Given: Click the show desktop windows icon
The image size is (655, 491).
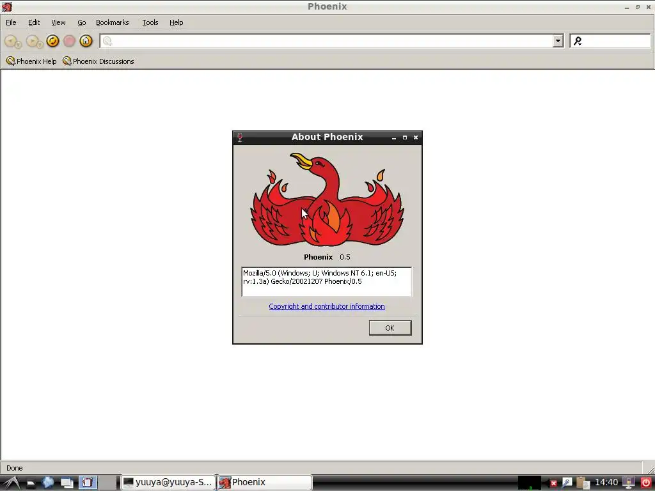Looking at the screenshot, I should [67, 483].
